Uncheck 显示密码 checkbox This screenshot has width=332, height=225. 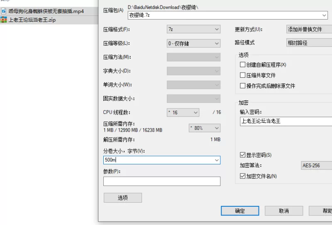coord(242,155)
